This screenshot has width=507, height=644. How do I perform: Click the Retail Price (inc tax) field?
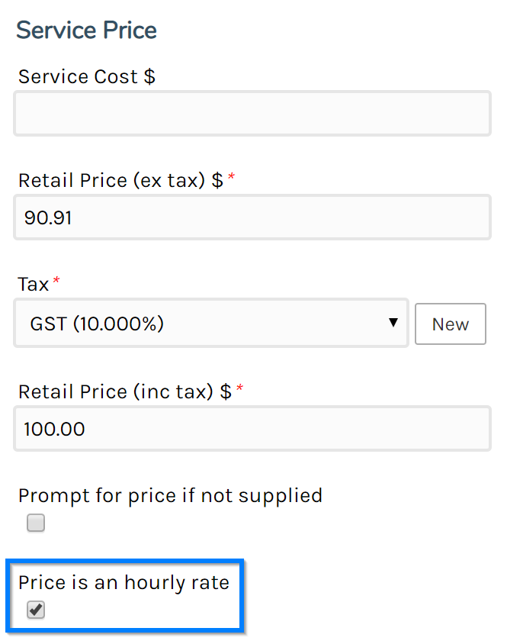tap(252, 429)
